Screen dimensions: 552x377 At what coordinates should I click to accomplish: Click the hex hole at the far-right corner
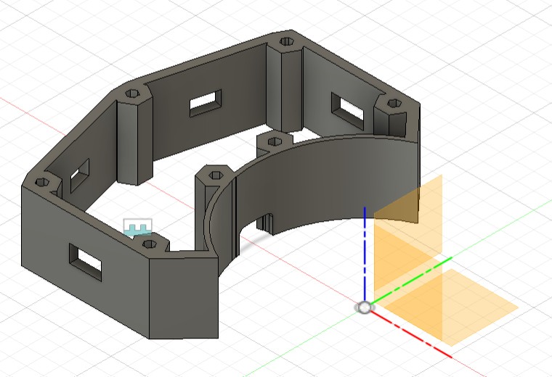pyautogui.click(x=394, y=104)
